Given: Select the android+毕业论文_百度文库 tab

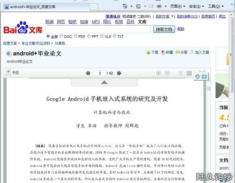Looking at the screenshot, I should 47,7.
